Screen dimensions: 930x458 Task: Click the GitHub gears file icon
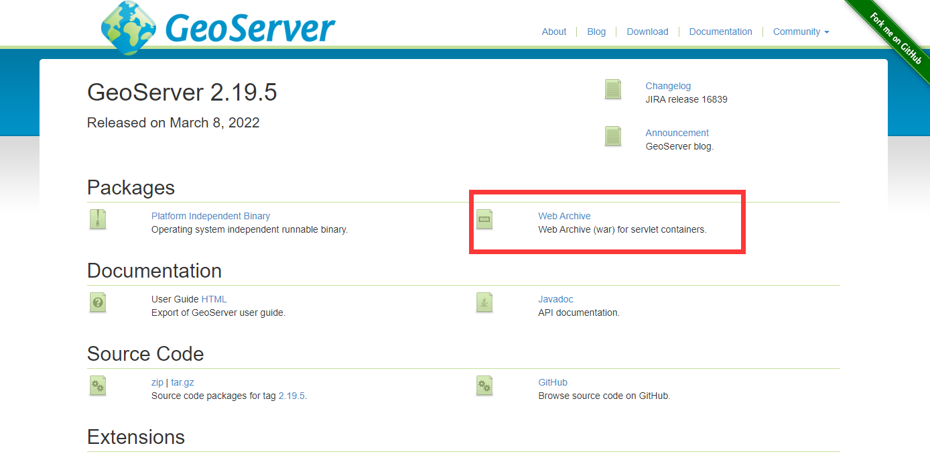(x=484, y=386)
